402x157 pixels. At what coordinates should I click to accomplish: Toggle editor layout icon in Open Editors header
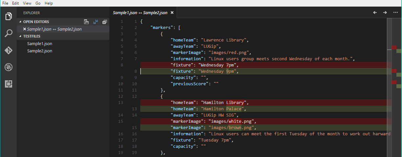click(86, 22)
